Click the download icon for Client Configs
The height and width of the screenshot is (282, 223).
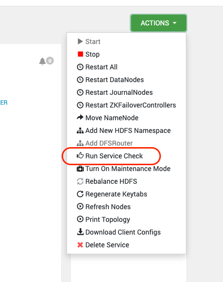pos(80,232)
